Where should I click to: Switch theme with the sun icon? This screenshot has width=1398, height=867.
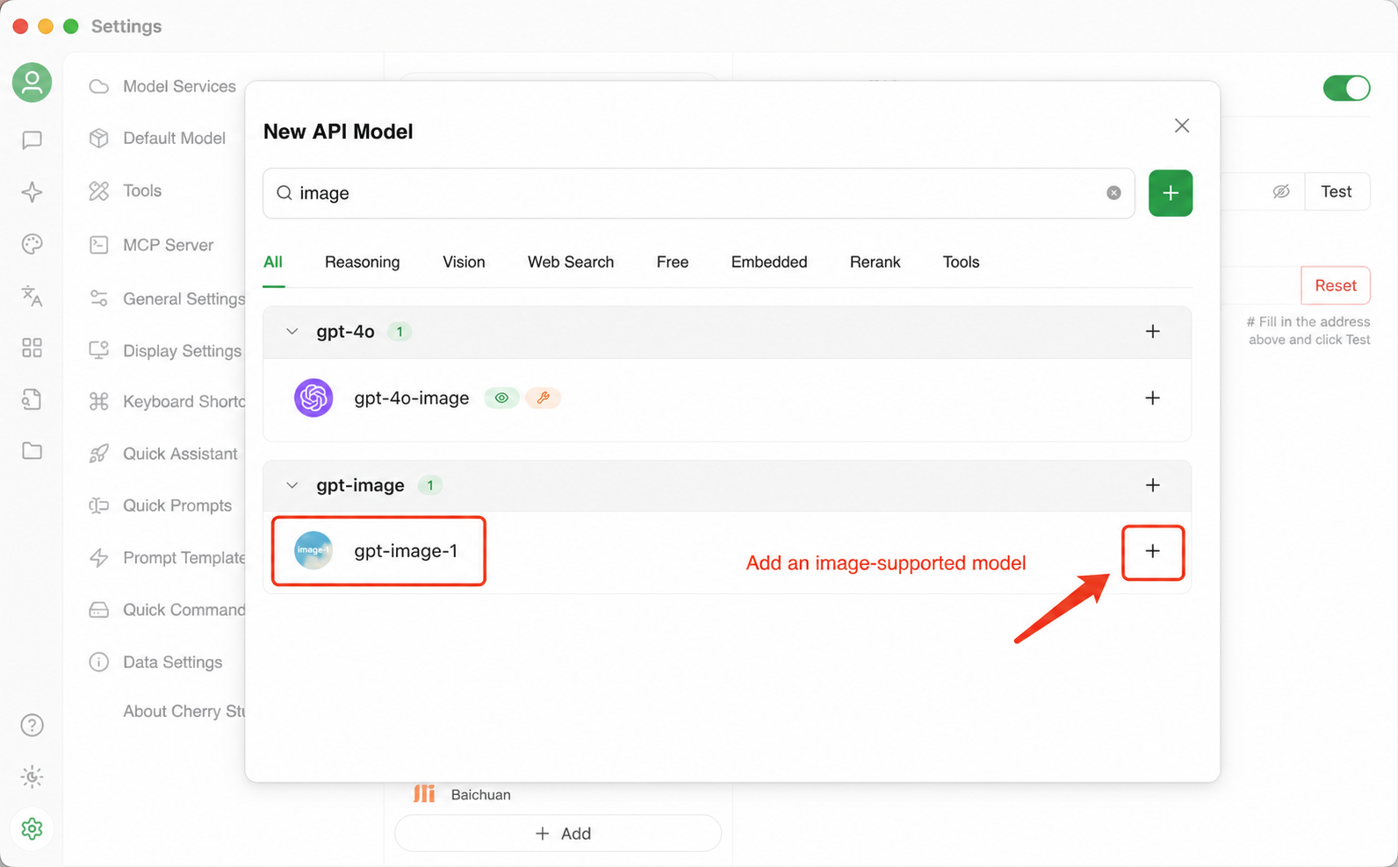32,777
